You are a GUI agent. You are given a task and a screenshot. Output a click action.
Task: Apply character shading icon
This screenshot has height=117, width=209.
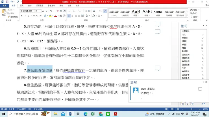click(61, 16)
